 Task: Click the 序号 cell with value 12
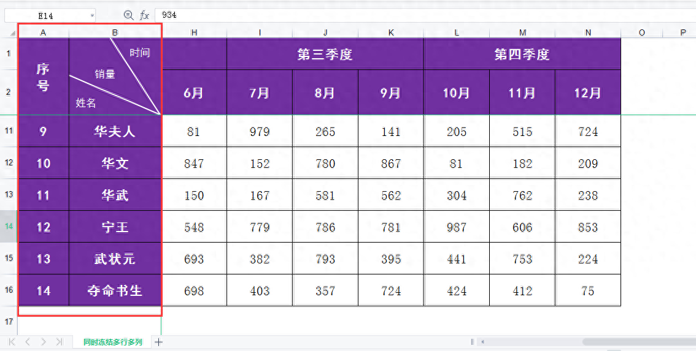[43, 227]
